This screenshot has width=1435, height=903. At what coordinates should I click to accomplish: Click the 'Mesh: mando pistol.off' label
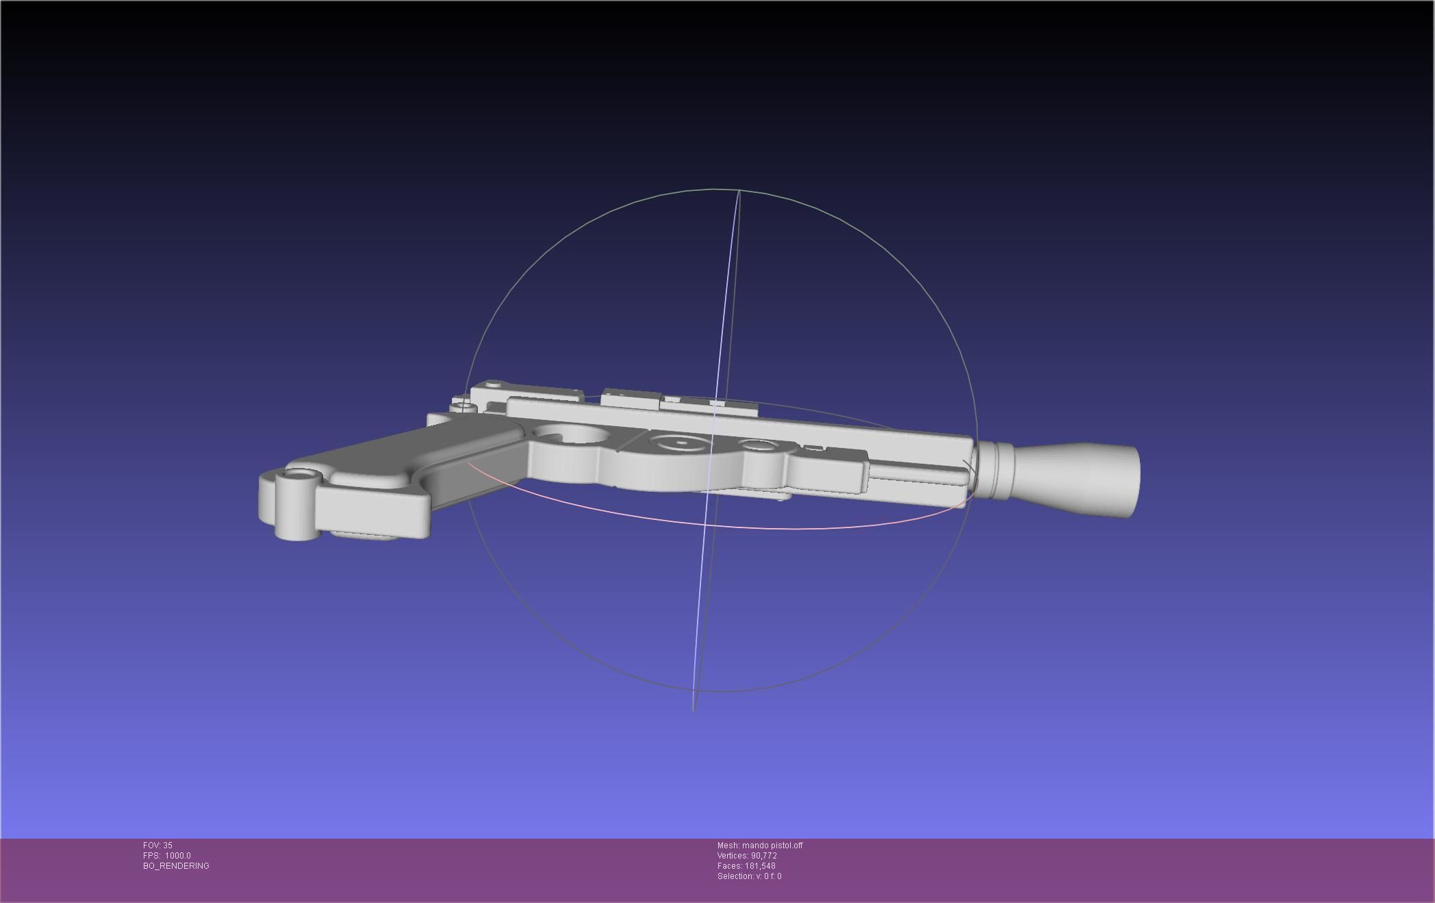(x=760, y=846)
